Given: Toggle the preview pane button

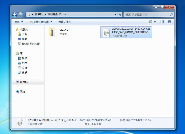Looking at the screenshot, I should coord(162,22).
